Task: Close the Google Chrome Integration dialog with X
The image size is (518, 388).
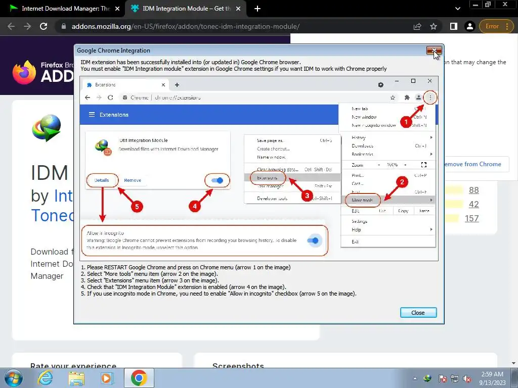Action: (434, 51)
